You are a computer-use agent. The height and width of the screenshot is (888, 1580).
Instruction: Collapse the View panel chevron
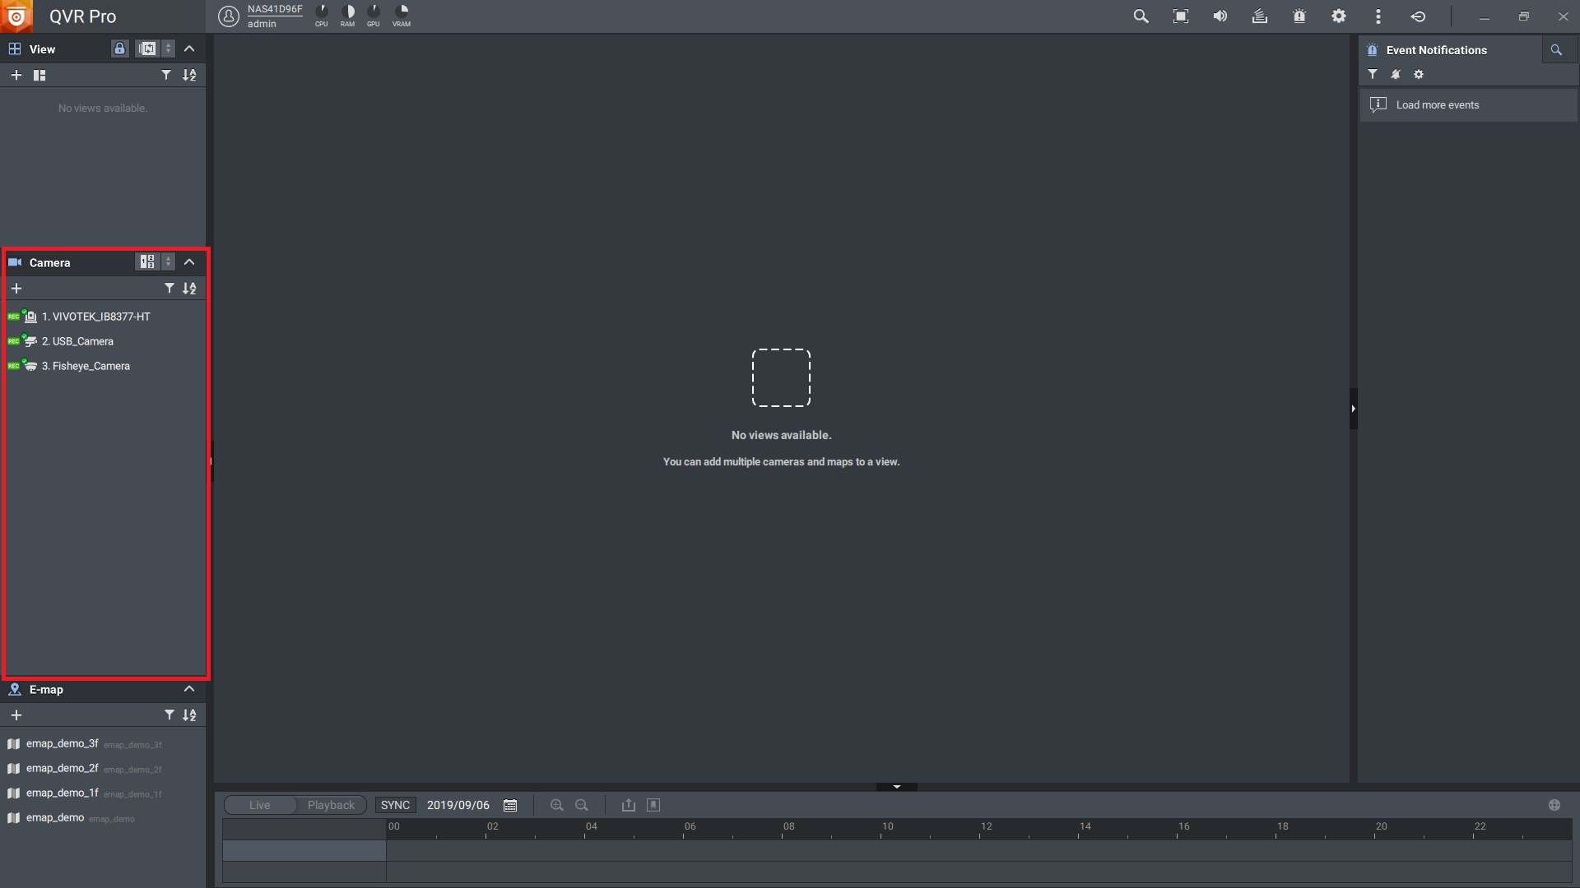(x=189, y=49)
